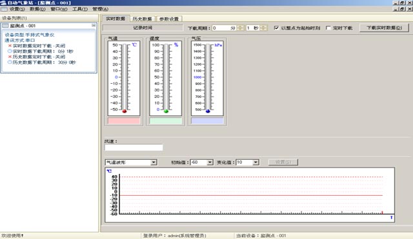The width and height of the screenshot is (413, 239).
Task: Click the clock icon next to 历史数据下载周期
Action: pos(10,62)
